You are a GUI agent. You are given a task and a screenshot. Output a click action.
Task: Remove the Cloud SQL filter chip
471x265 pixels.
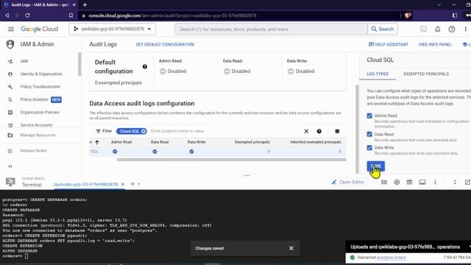pyautogui.click(x=144, y=131)
